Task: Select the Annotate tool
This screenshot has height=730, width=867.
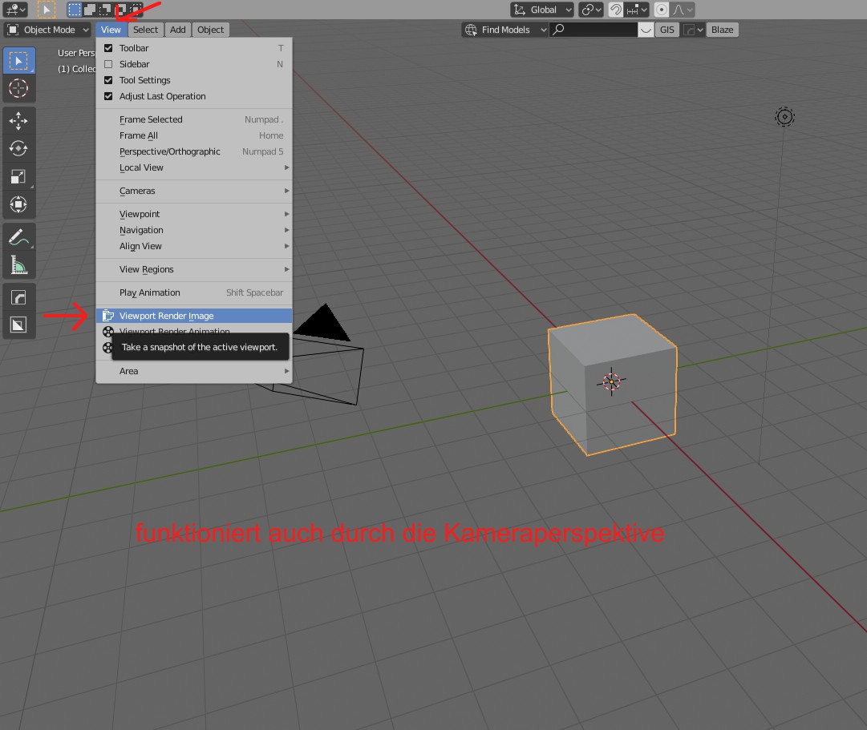Action: pyautogui.click(x=18, y=237)
